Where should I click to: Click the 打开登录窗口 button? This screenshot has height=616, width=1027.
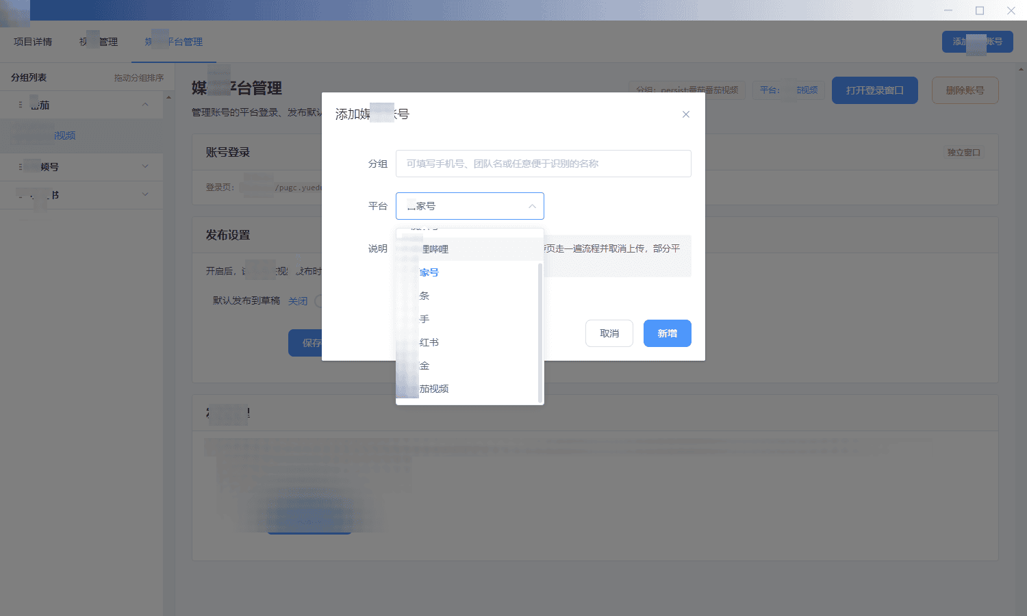point(875,90)
